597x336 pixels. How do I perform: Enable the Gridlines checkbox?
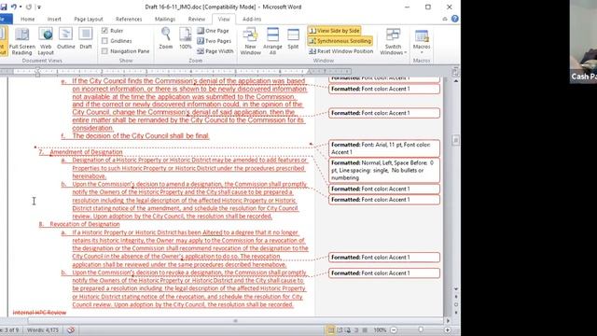104,41
